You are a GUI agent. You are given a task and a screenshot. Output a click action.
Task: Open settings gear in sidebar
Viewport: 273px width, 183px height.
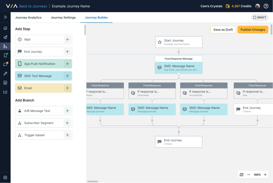[x=5, y=177]
